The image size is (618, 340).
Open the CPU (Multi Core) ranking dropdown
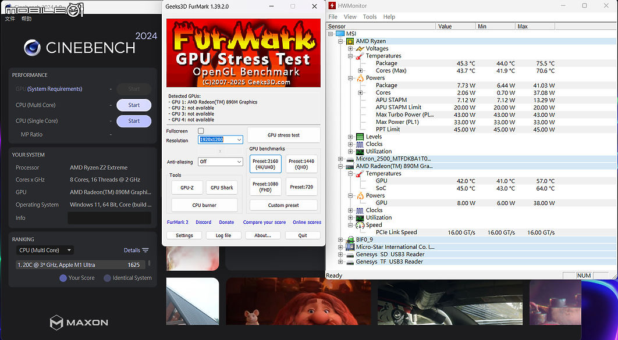click(x=45, y=250)
